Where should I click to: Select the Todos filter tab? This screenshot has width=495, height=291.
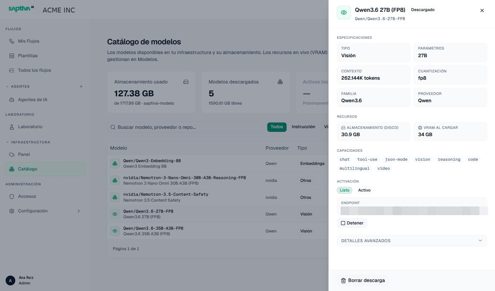(277, 127)
